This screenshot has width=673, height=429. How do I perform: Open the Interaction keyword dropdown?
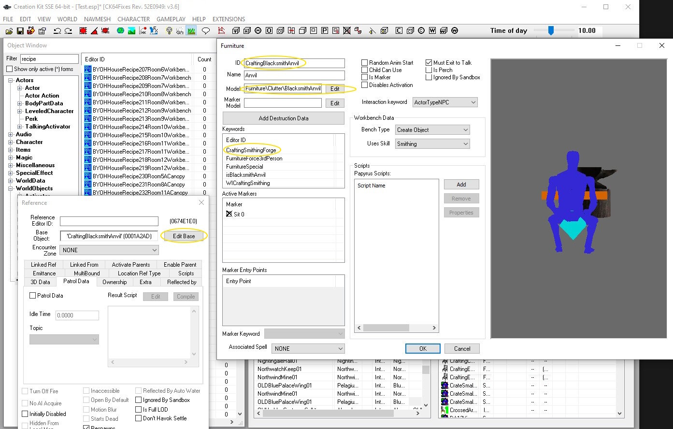pyautogui.click(x=445, y=102)
